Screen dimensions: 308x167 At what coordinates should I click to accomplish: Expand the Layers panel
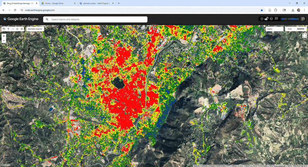coord(274,29)
